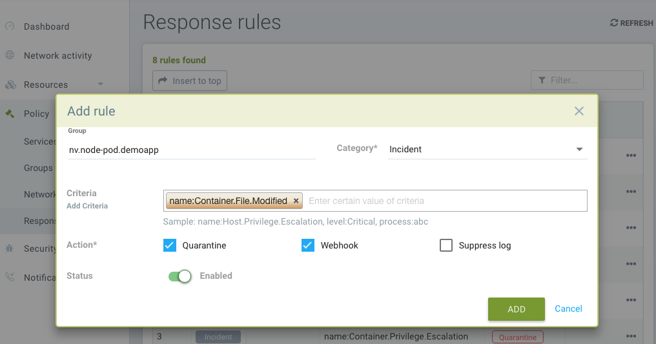Viewport: 656px width, 344px height.
Task: Focus the criteria value input field
Action: 446,201
